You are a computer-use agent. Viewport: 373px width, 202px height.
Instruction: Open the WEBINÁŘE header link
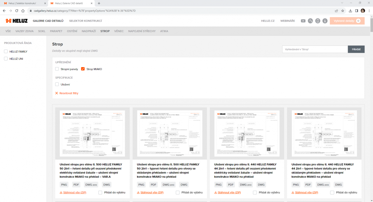[287, 21]
